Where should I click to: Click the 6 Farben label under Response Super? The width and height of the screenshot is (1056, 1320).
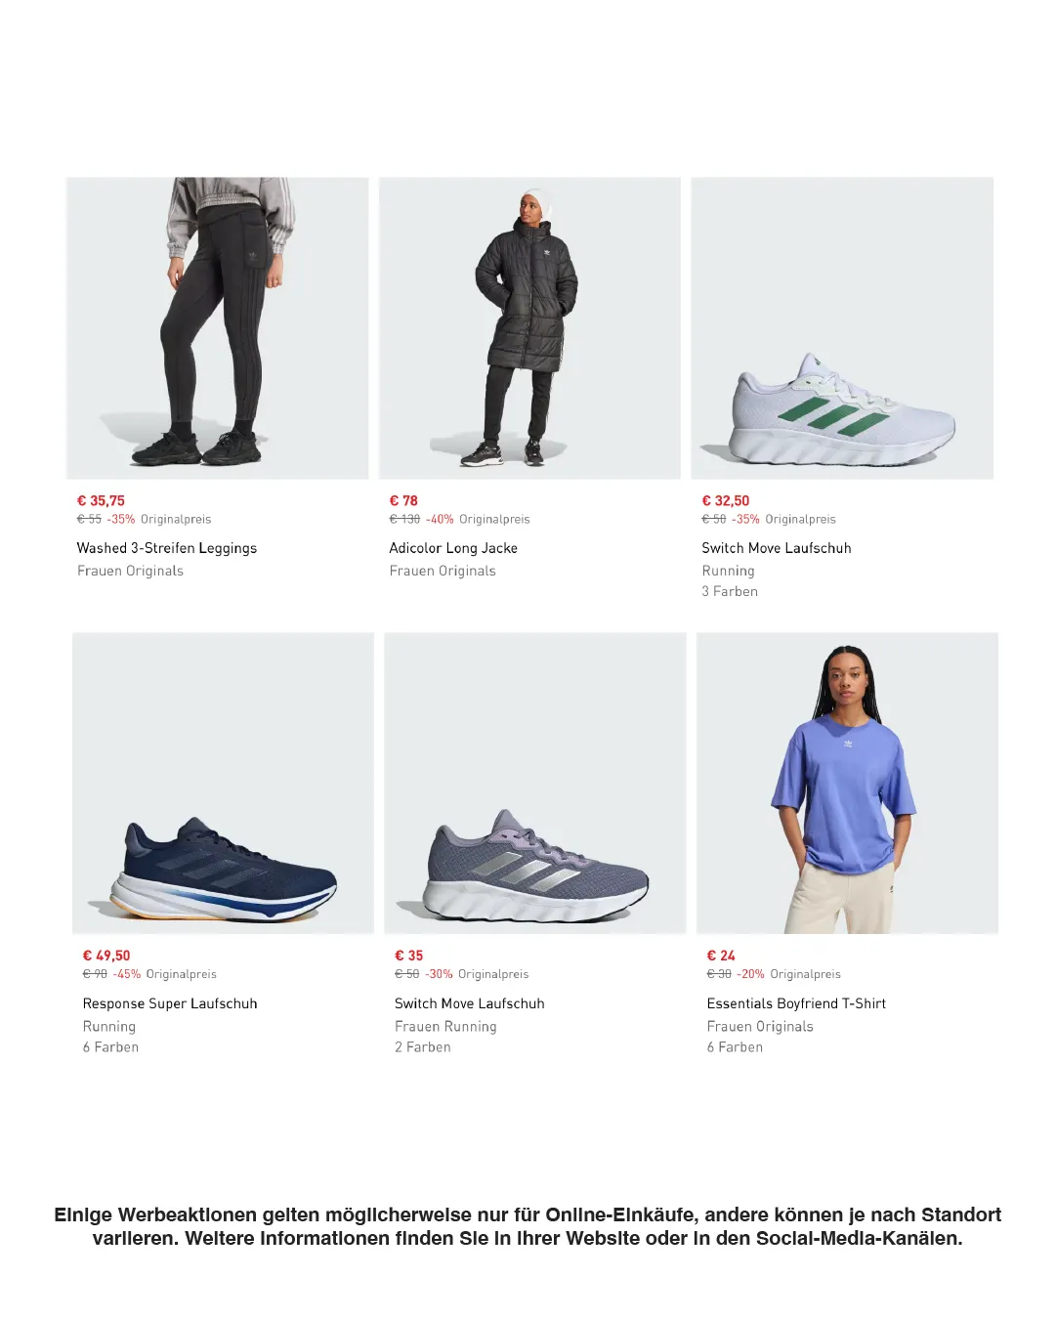pos(110,1047)
